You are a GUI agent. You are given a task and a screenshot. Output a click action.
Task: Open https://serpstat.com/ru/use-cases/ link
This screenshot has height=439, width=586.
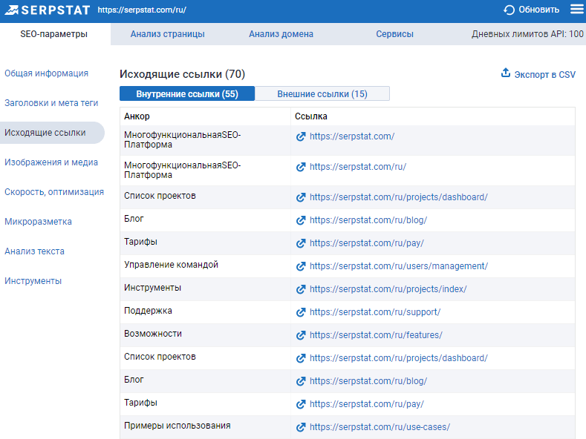(380, 427)
